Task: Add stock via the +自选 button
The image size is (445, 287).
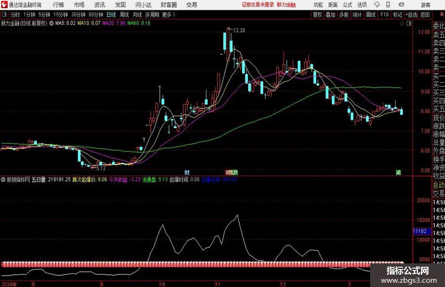Action: pos(411,15)
